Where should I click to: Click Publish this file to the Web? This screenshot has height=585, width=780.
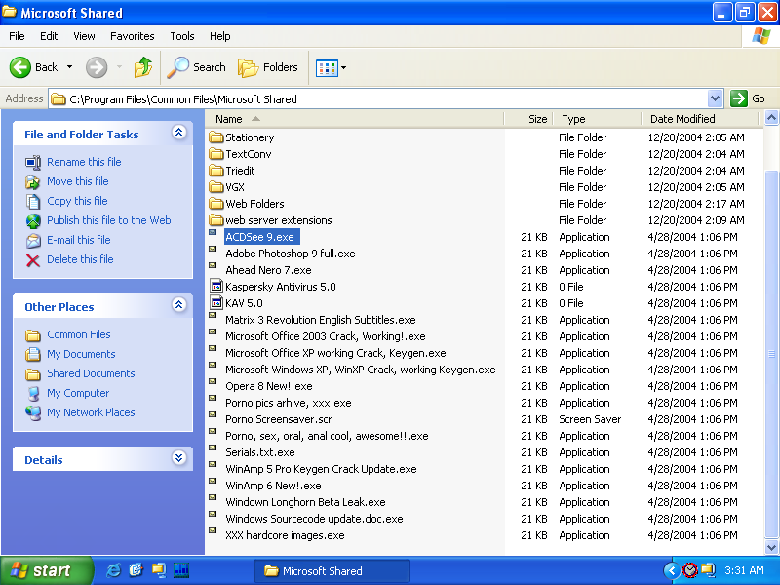click(109, 220)
